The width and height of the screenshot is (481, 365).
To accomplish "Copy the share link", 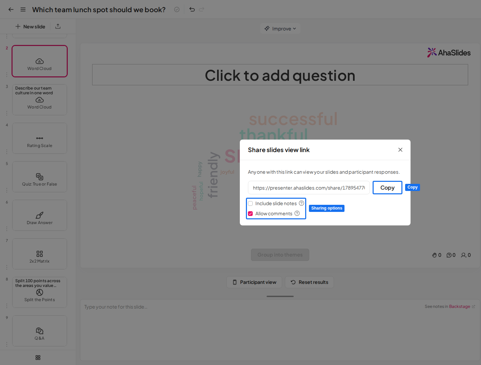I will [x=388, y=188].
